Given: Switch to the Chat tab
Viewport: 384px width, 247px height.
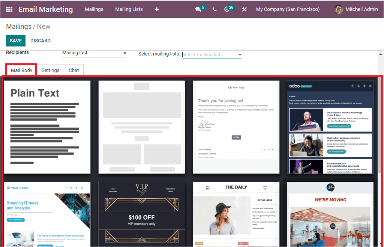Looking at the screenshot, I should point(74,70).
